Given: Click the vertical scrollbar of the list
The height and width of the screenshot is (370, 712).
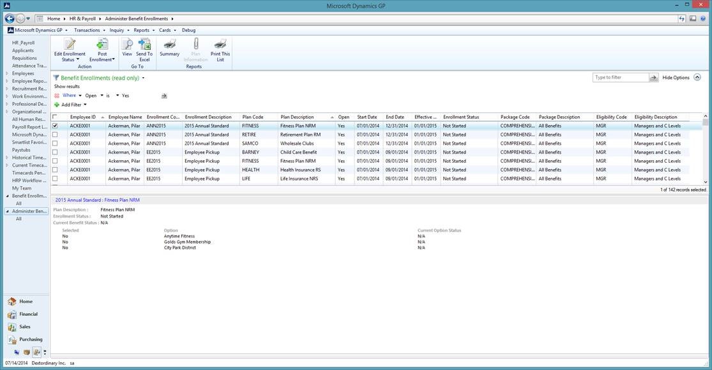Looking at the screenshot, I should 705,149.
